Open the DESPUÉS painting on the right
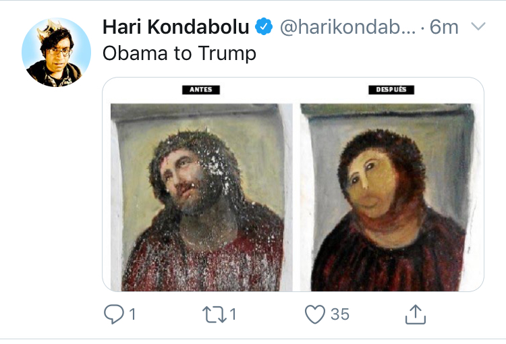The height and width of the screenshot is (344, 506). coord(387,197)
